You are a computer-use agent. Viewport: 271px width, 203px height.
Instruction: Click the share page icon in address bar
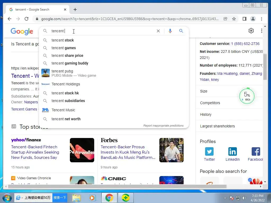tap(225, 19)
